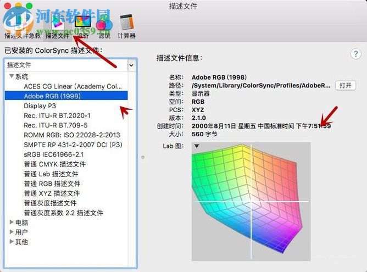367x272 pixels.
Task: Select 普通 XYZ 描述文件
Action: (x=66, y=193)
